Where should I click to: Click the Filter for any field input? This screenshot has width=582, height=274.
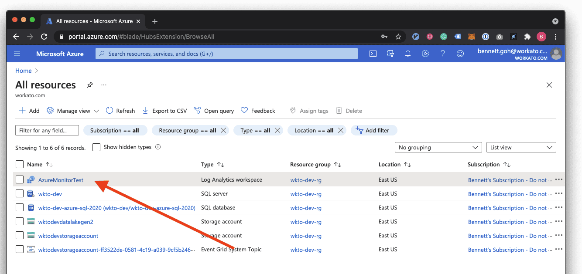(47, 130)
